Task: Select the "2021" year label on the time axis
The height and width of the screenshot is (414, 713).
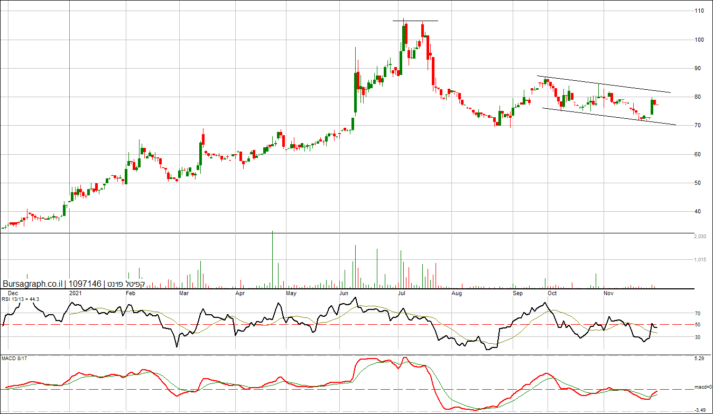Action: pyautogui.click(x=76, y=293)
